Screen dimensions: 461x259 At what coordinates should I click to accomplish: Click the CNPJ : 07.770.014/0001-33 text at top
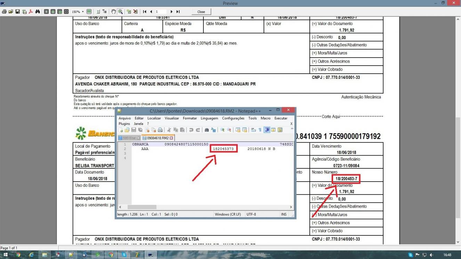[x=336, y=77]
